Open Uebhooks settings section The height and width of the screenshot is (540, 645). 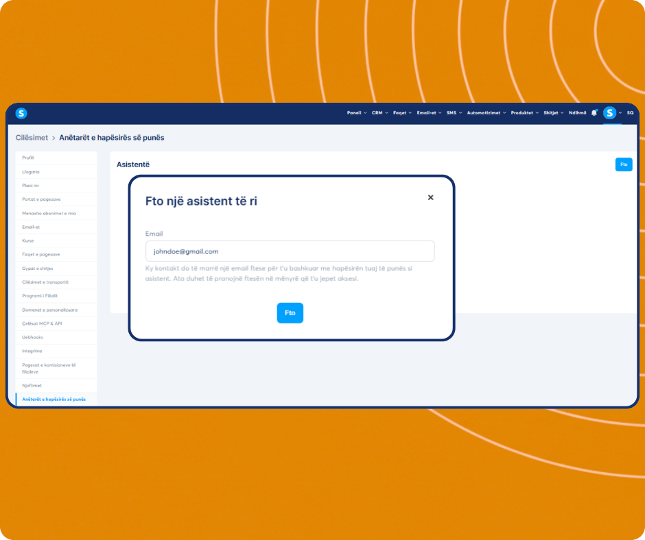click(x=56, y=337)
